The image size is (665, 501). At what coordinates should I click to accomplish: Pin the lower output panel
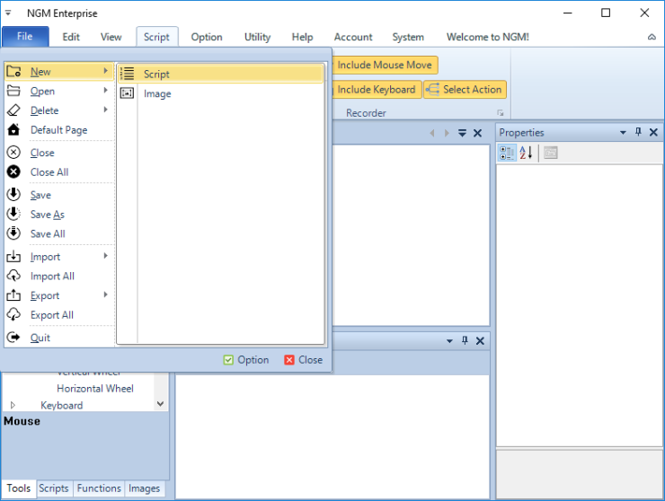(x=465, y=340)
